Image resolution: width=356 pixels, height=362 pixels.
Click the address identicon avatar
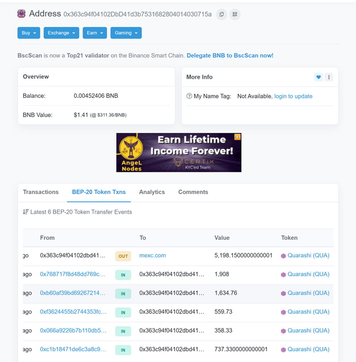(21, 14)
